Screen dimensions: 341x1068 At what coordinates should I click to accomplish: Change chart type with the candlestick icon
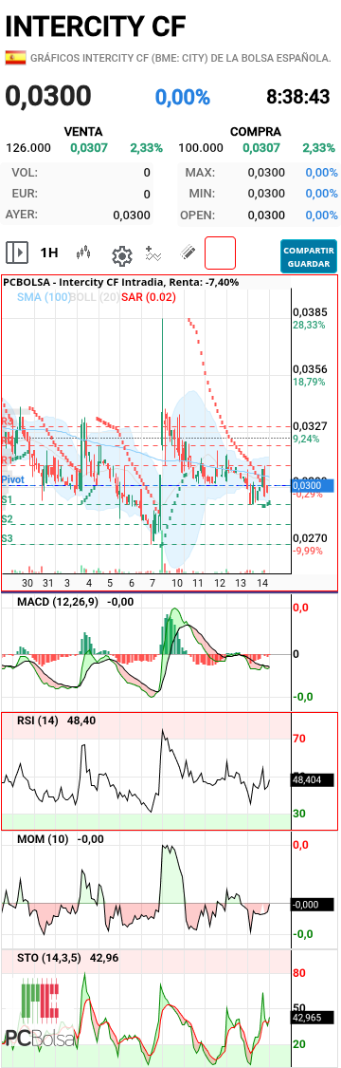point(83,253)
